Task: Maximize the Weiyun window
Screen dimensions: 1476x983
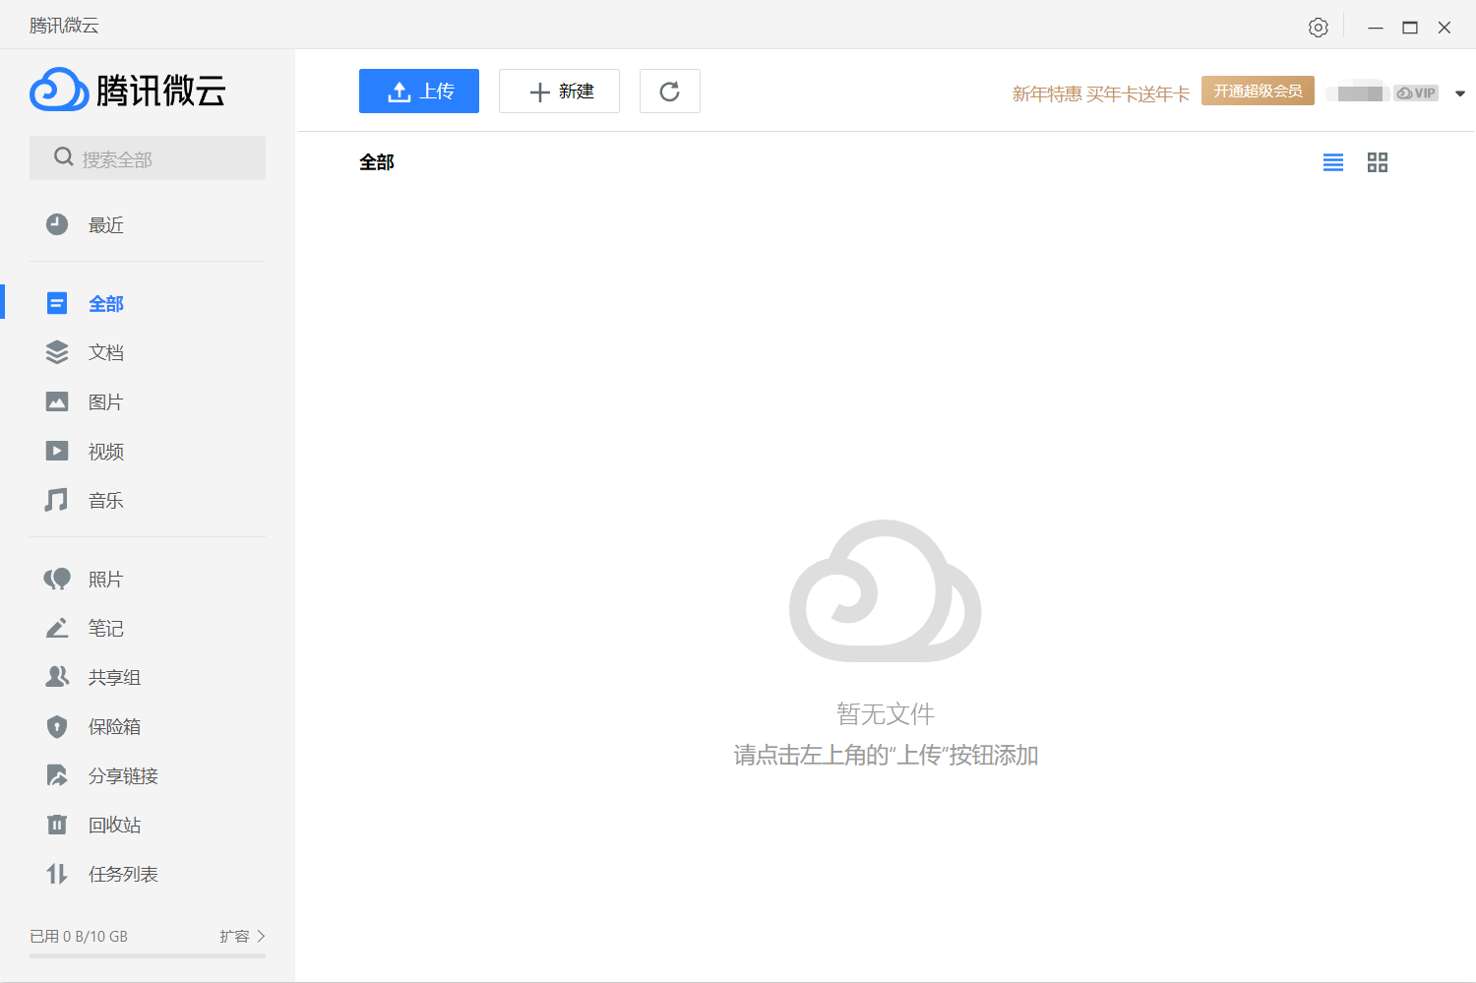Action: [x=1410, y=28]
